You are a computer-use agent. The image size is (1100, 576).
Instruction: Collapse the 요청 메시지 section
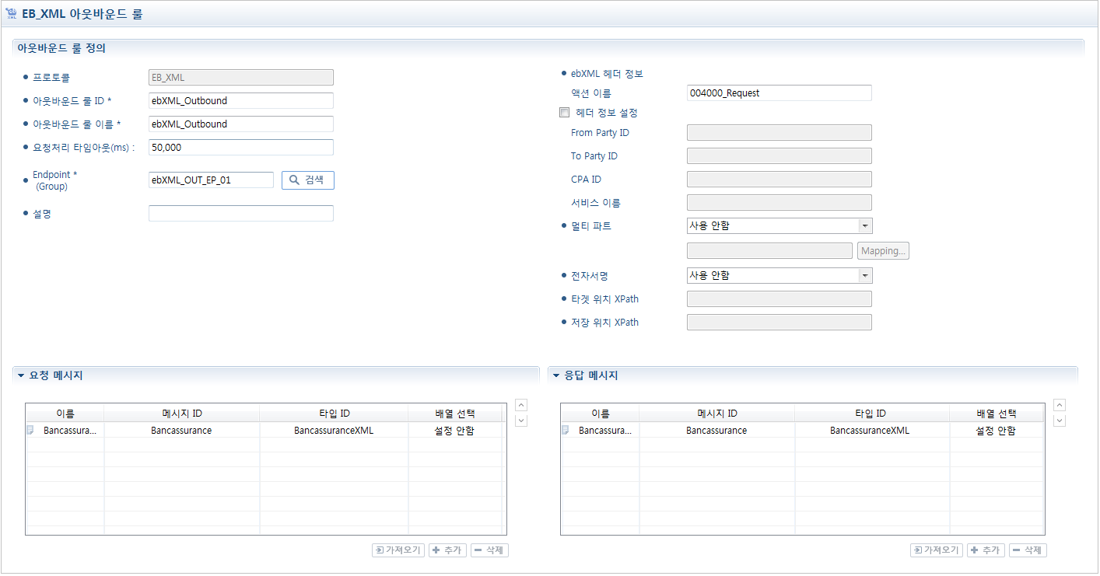pos(21,375)
